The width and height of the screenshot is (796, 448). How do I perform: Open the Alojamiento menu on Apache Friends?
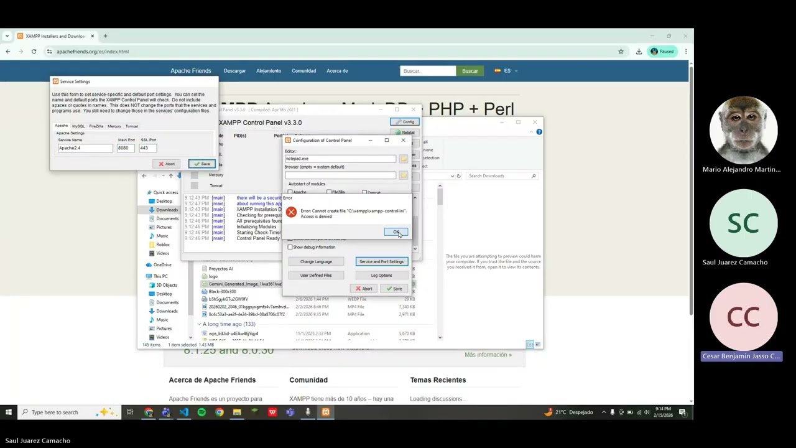(x=269, y=71)
